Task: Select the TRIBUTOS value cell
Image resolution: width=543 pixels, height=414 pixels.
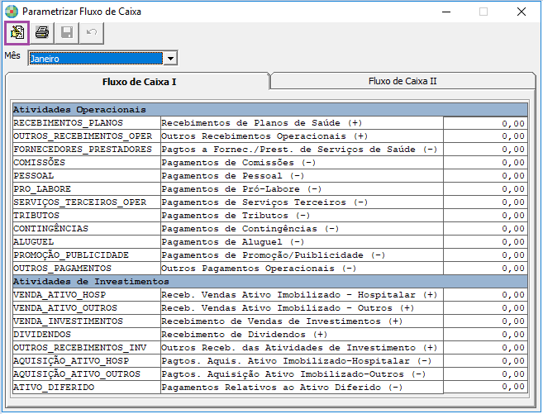Action: point(485,216)
